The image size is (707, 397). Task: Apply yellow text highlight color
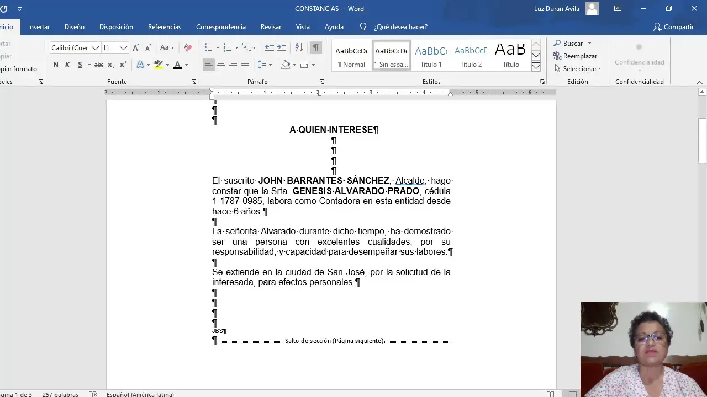point(159,65)
